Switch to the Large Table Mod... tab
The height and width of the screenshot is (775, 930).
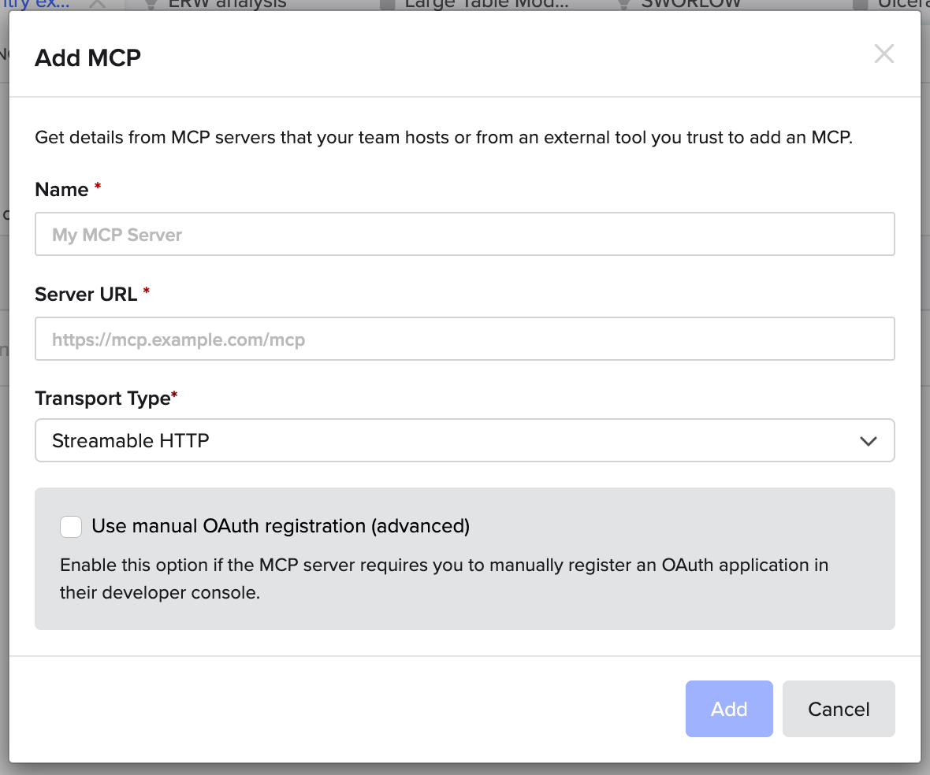485,4
